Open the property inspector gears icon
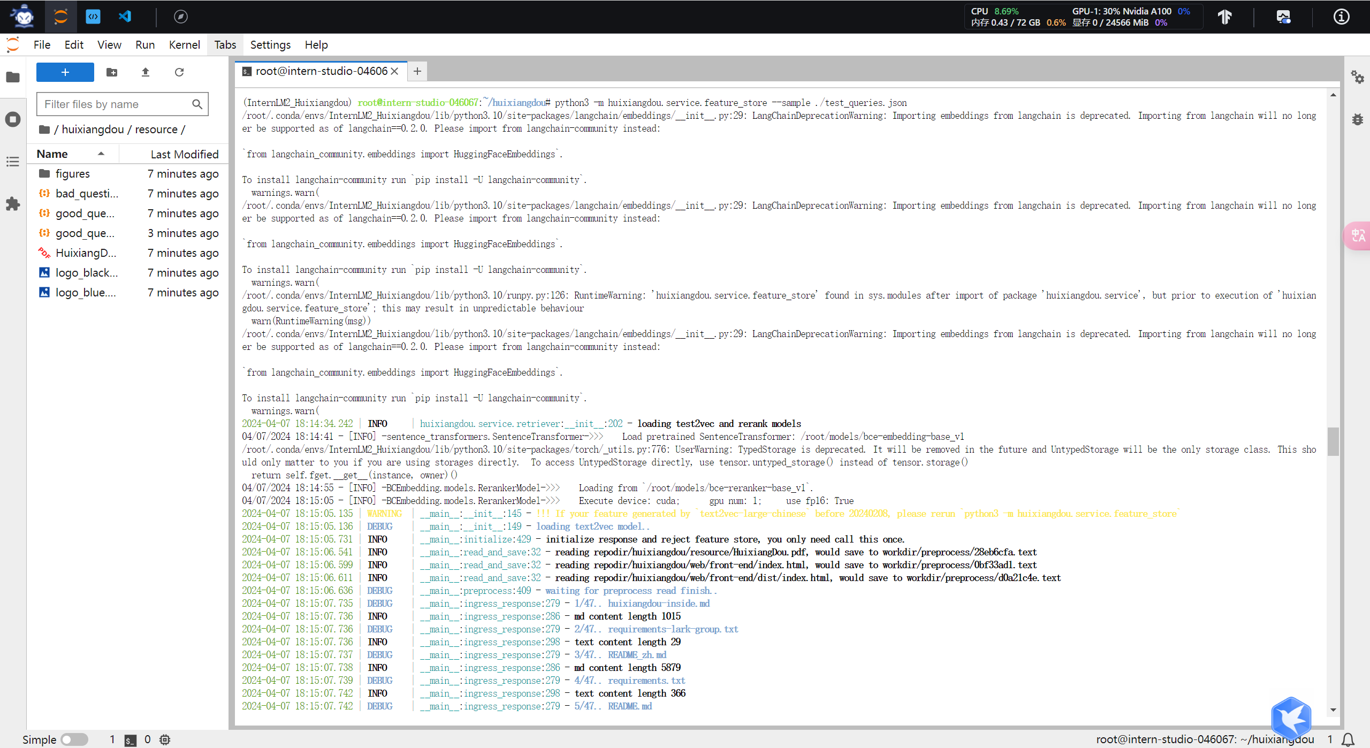 tap(1358, 77)
